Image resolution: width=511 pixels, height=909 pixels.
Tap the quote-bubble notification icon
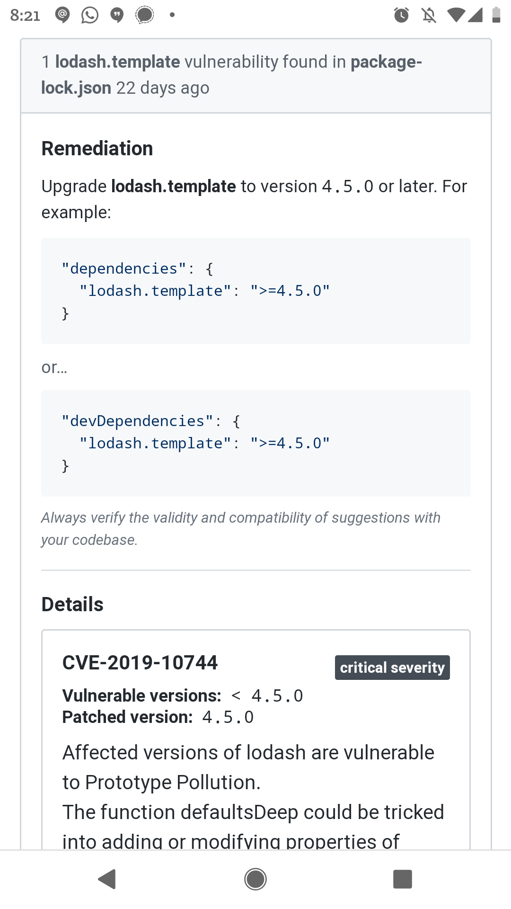[117, 15]
